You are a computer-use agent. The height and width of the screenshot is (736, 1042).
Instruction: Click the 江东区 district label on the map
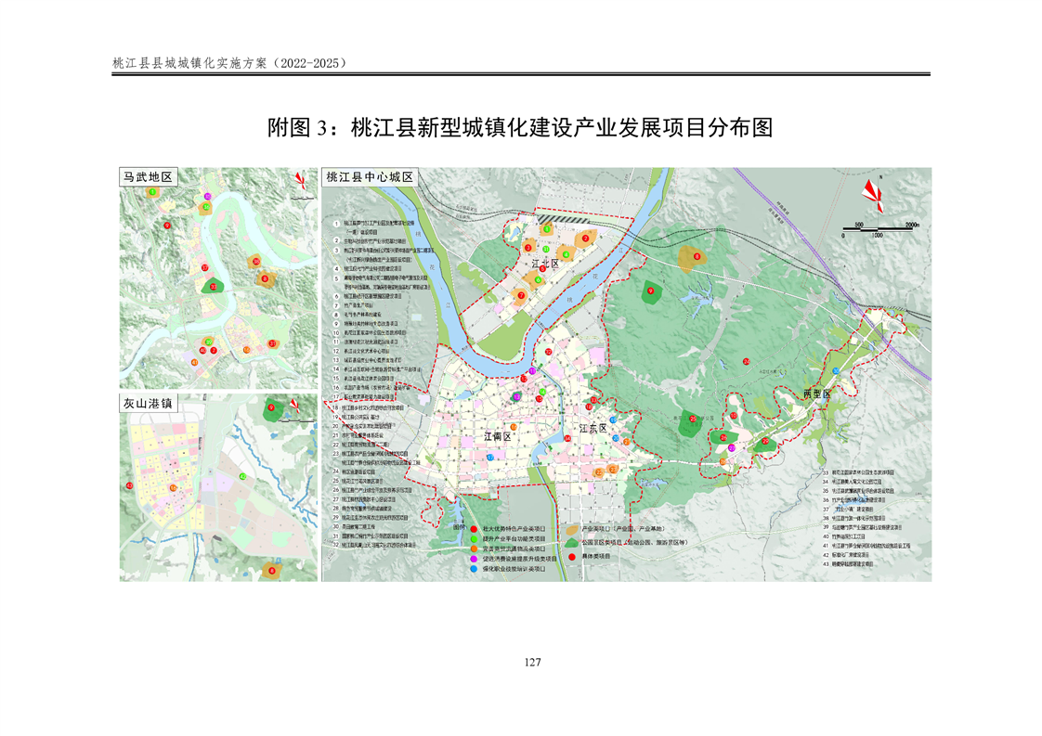point(593,429)
